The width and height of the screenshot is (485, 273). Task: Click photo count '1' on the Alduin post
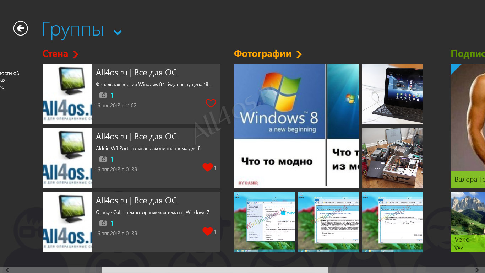click(112, 159)
